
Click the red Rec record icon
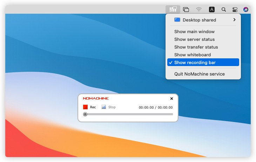85,107
